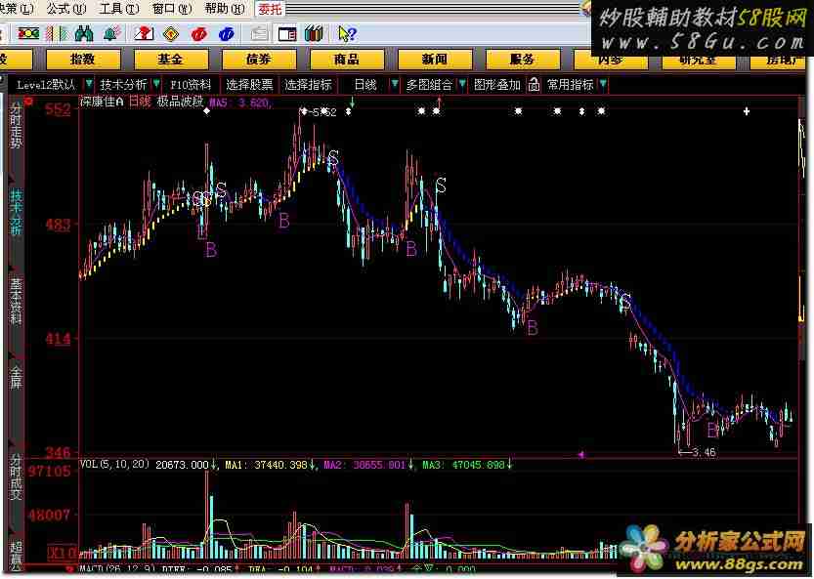Click the 常用指标 toolbar item
The image size is (814, 579).
pyautogui.click(x=570, y=85)
